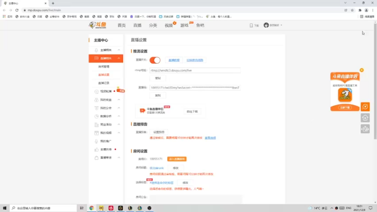Open 直播 in top navigation
This screenshot has height=212, width=377.
[137, 25]
